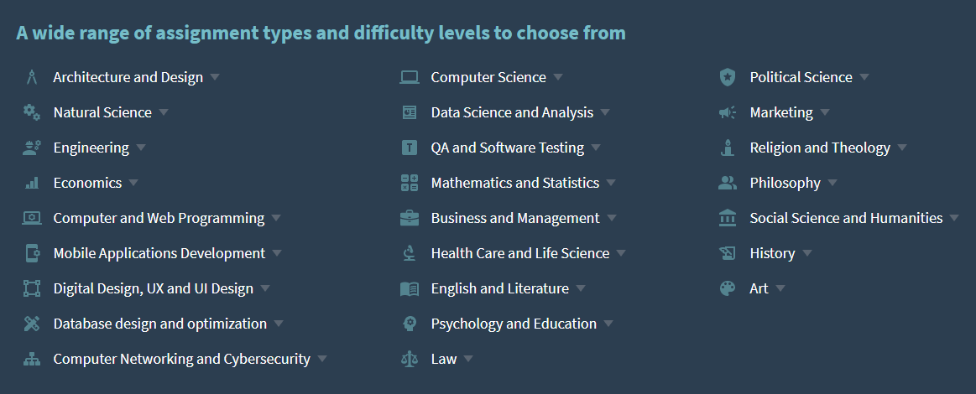
Task: Click the open book icon for English and Literature
Action: coord(410,288)
